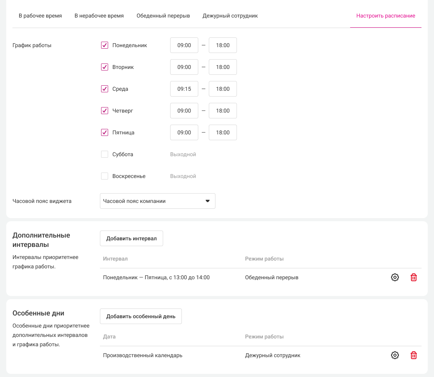Viewport: 434px width, 377px height.
Task: Open settings gear for Производственный календарь row
Action: pos(395,355)
